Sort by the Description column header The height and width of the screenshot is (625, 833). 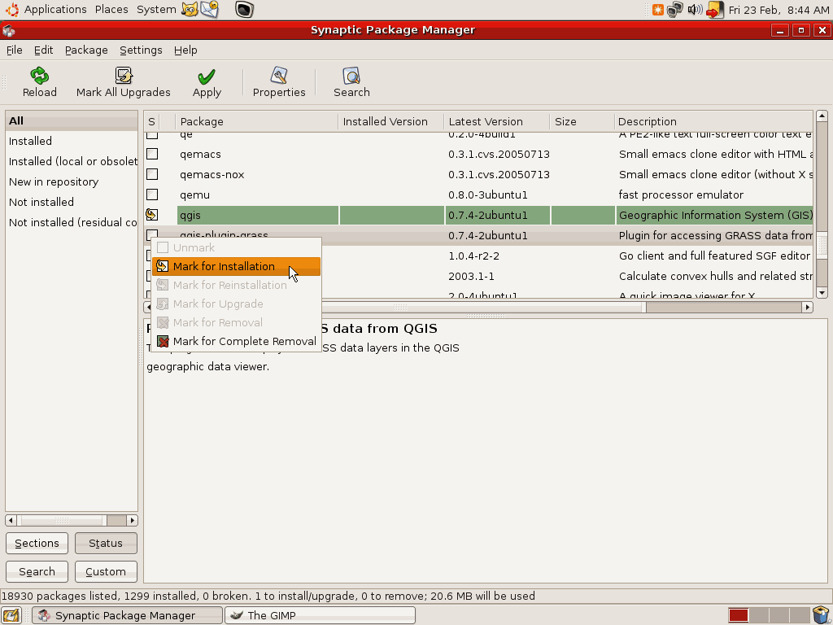tap(713, 122)
